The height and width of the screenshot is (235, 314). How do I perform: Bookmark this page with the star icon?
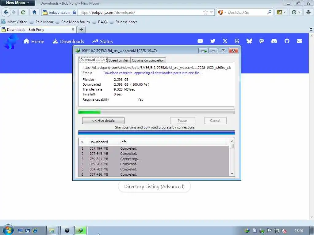coord(205,12)
